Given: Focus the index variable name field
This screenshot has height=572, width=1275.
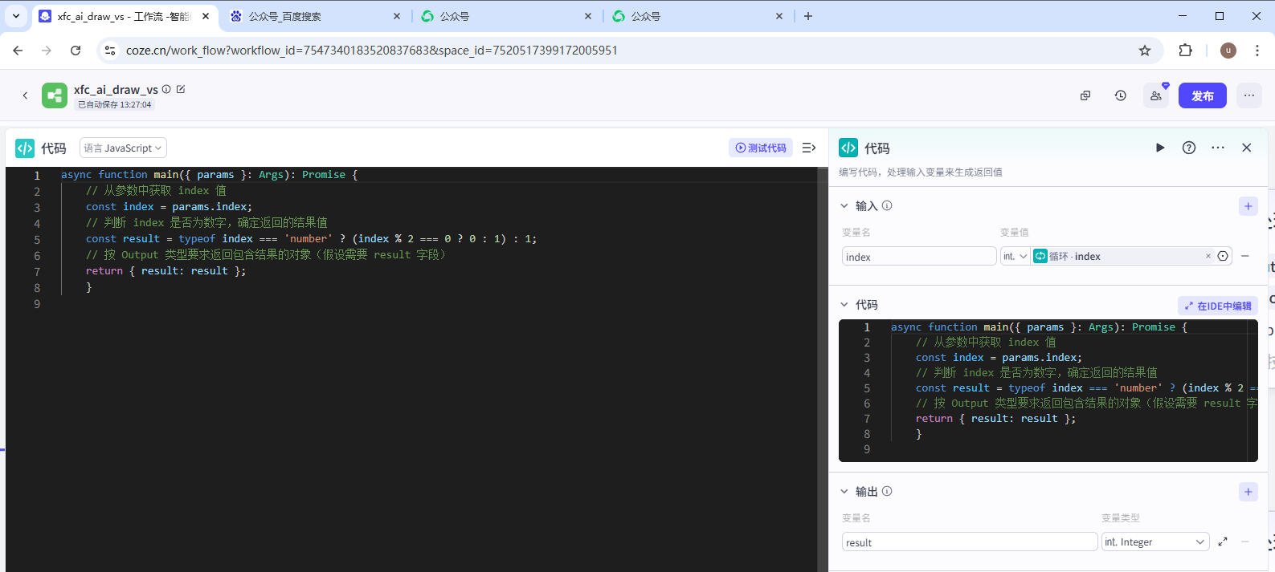Looking at the screenshot, I should tap(919, 256).
